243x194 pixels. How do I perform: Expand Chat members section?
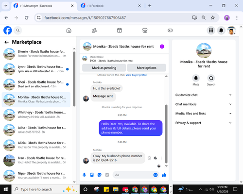(204, 104)
